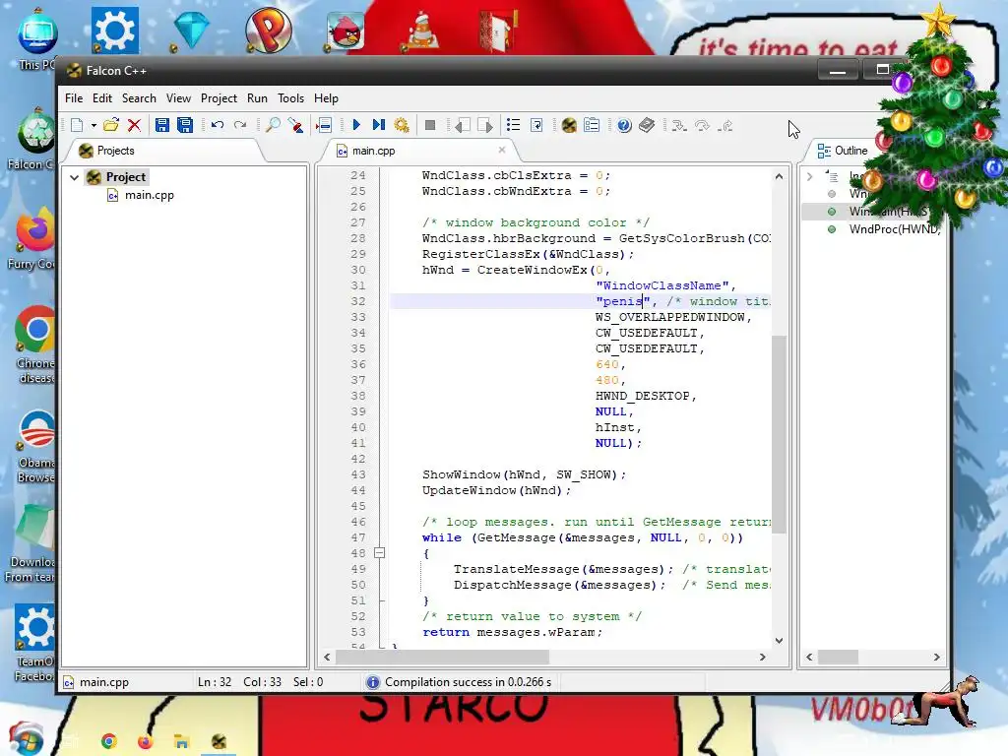Expand the first Outline tree node
The width and height of the screenshot is (1008, 756).
point(810,176)
